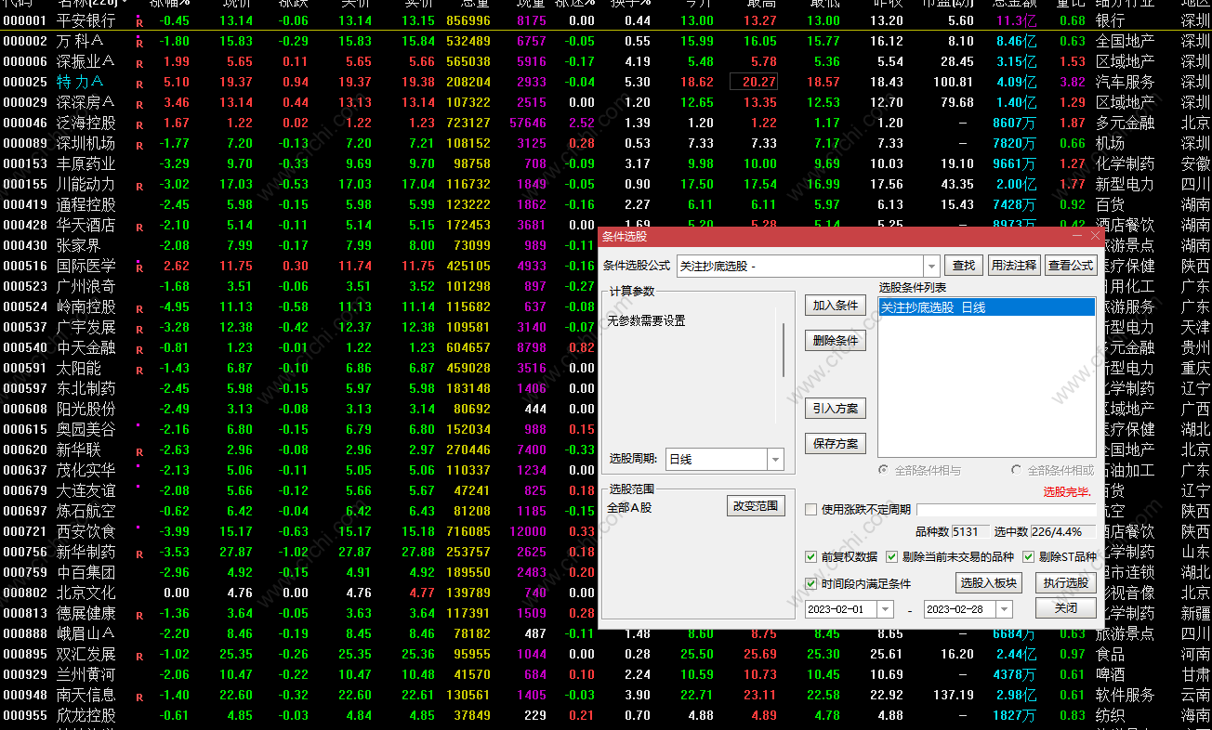Click 加入条件 button
1212x730 pixels.
click(x=836, y=306)
